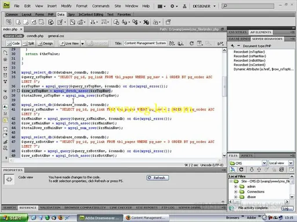The image size is (297, 222).
Task: Click the Extend Dreamweaver gear icon
Action: click(174, 6)
